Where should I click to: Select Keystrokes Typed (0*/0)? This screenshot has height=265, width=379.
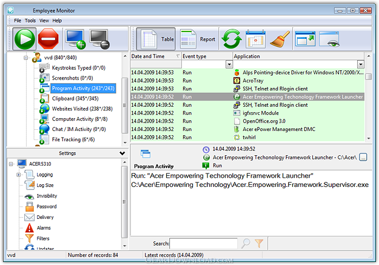pos(79,68)
